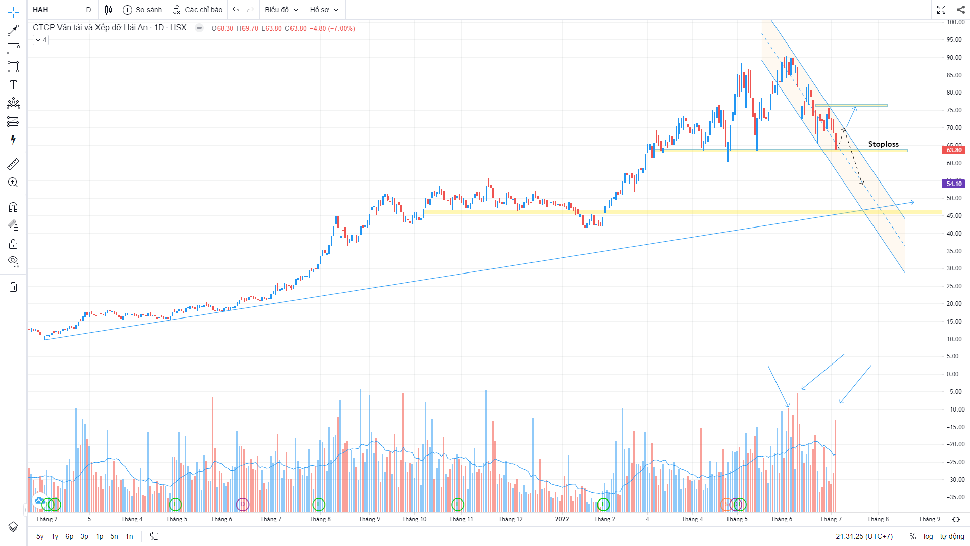Set time range to 5y
Screen dimensions: 970x546
40,536
